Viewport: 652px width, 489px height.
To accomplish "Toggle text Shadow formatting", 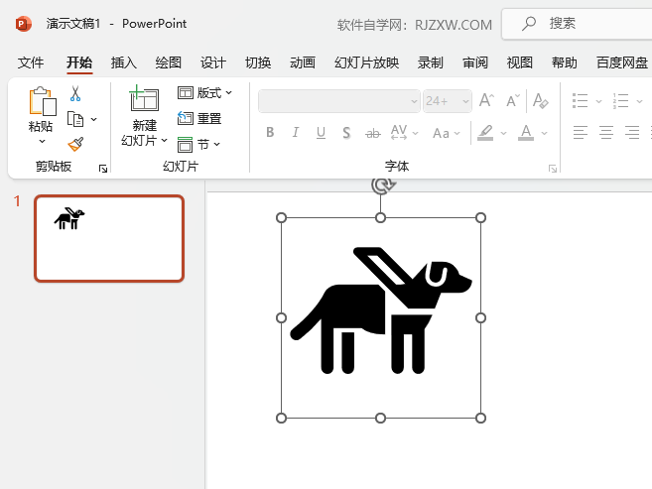I will (346, 133).
